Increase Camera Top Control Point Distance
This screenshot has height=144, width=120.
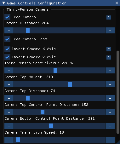point(110,112)
